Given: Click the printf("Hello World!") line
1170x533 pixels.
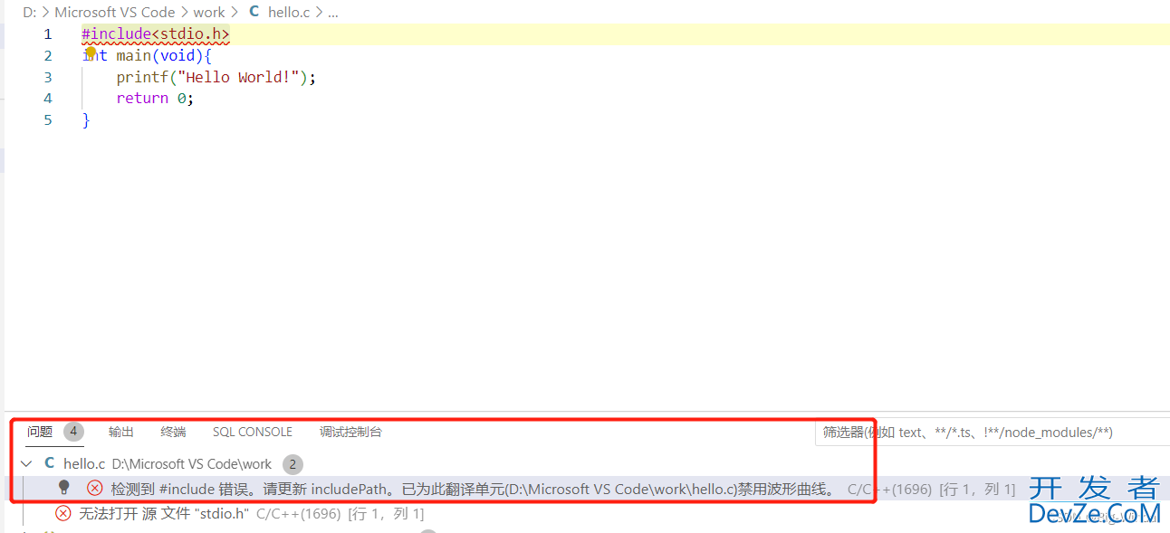Looking at the screenshot, I should [216, 77].
